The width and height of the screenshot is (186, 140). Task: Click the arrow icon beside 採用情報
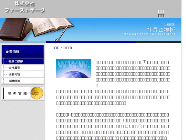(6, 81)
